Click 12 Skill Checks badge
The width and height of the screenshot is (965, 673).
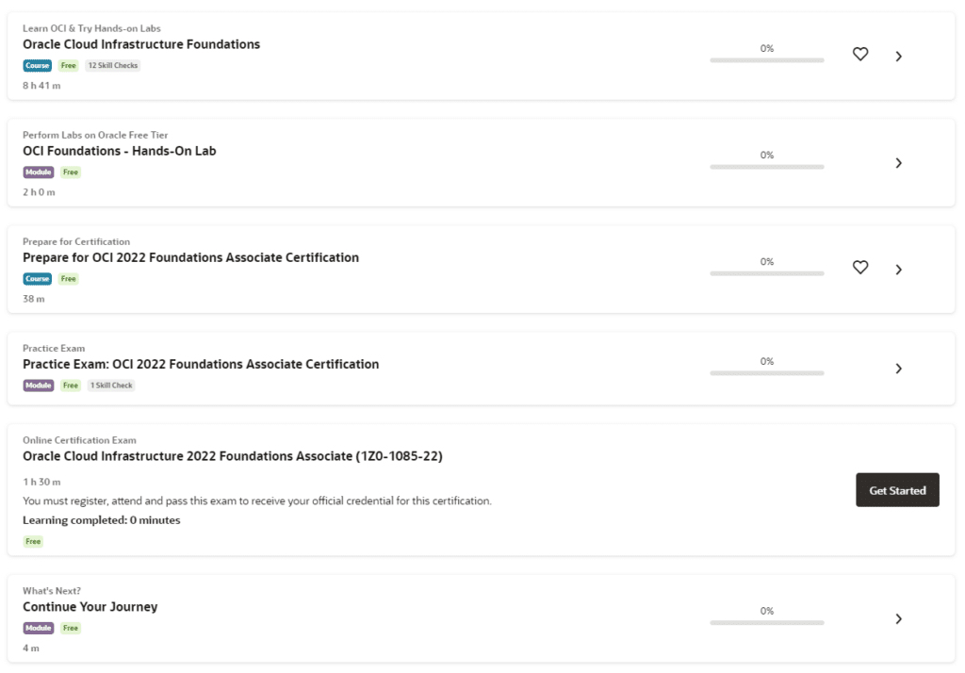[113, 66]
